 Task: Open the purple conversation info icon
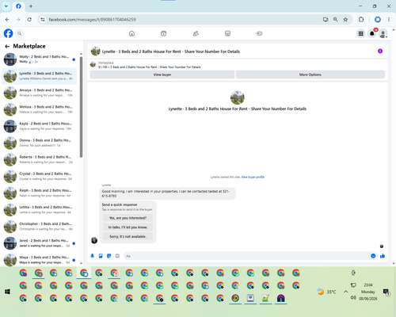coord(380,51)
